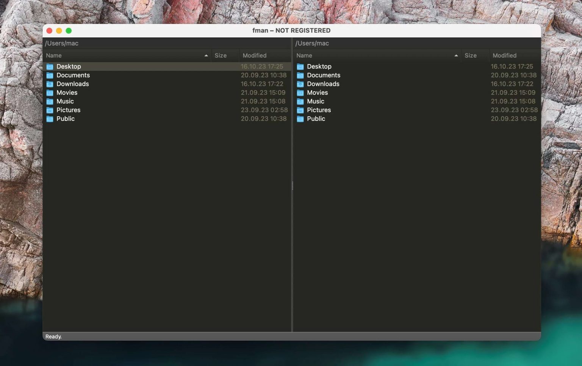
Task: Click the pane divider handle between panes
Action: 292,186
